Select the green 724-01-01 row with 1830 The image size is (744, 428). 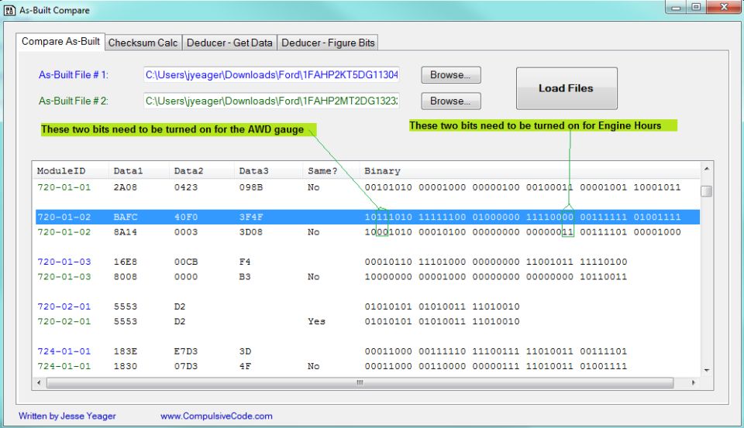(x=367, y=366)
